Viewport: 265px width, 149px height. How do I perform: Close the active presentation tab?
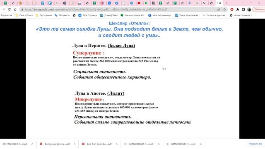[220, 3]
